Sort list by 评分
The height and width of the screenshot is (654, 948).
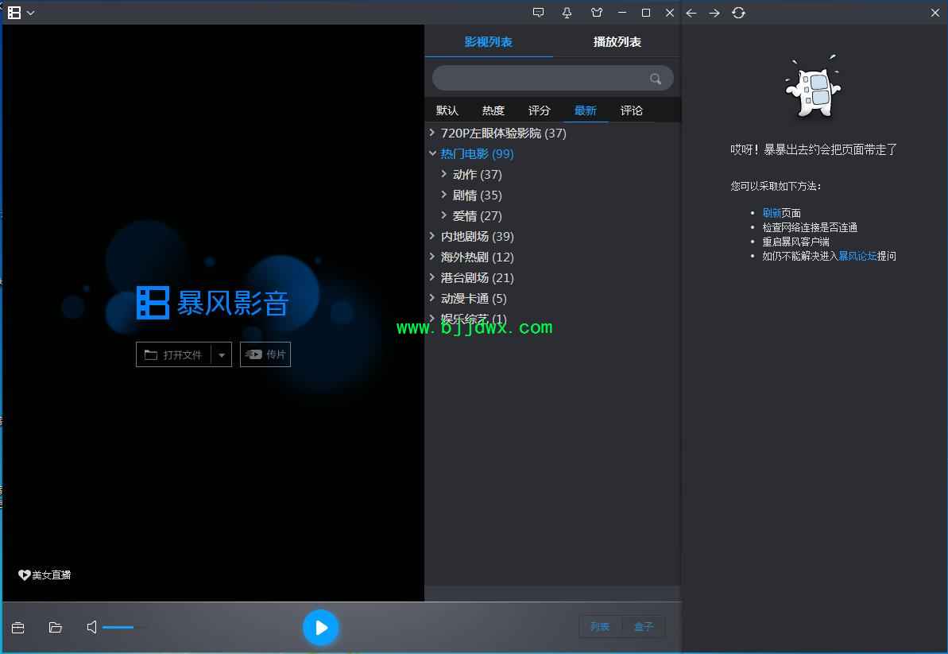(540, 110)
